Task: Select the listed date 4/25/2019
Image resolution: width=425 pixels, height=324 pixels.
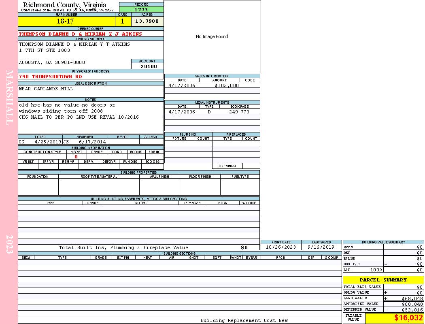Action: tap(48, 142)
